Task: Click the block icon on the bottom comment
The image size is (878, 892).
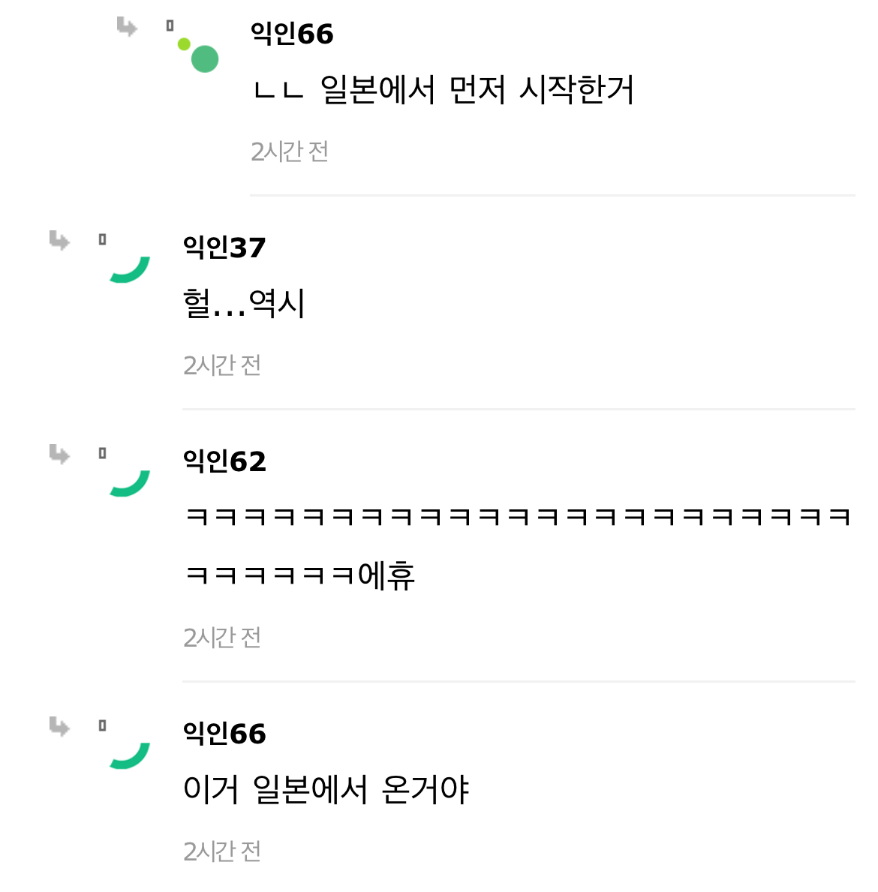Action: pyautogui.click(x=102, y=724)
